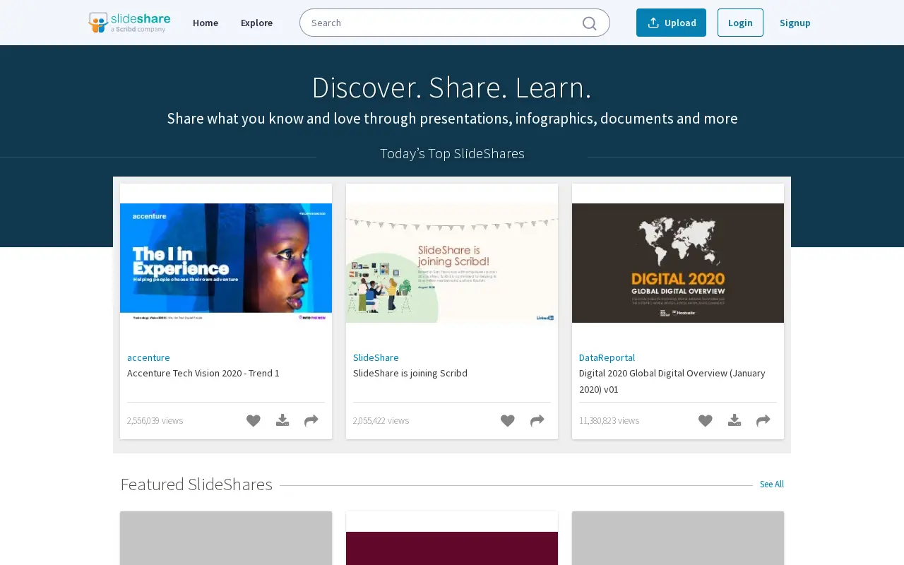Open Accenture Tech Vision 2020 - Trend 1 title
This screenshot has width=904, height=565.
203,373
